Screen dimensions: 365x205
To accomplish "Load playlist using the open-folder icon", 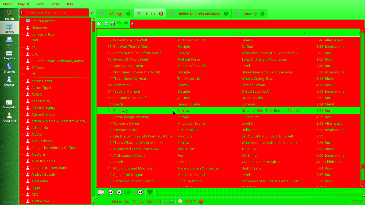I will coord(106,23).
